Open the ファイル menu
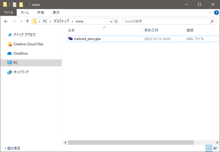Screen dimensions: 220x152 (8, 13)
